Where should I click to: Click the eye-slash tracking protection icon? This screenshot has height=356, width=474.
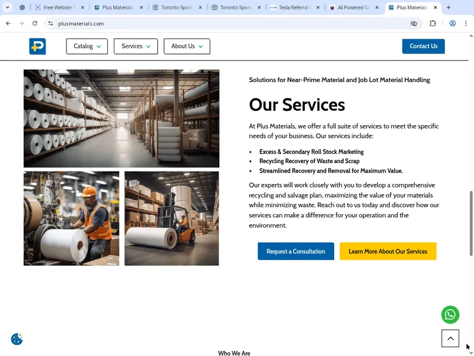point(414,23)
